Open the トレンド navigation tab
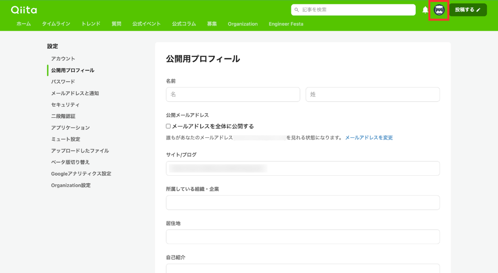Viewport: 498px width, 273px height. pyautogui.click(x=91, y=24)
